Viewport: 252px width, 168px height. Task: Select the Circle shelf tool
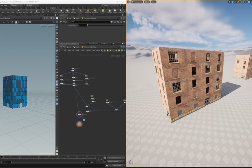click(x=12, y=11)
